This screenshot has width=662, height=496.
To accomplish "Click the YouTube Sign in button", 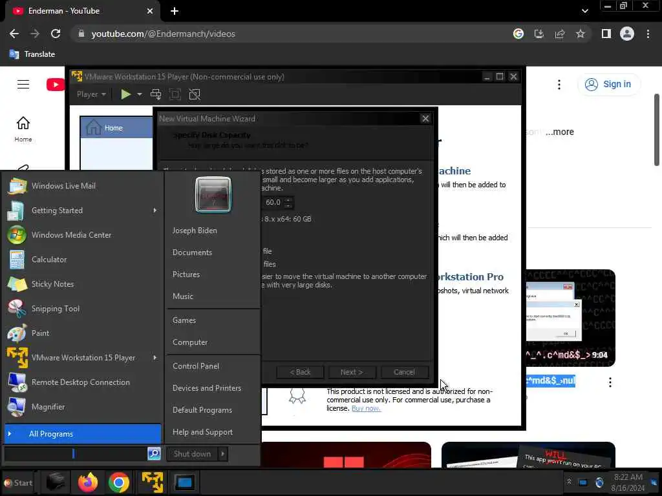I will click(x=608, y=85).
